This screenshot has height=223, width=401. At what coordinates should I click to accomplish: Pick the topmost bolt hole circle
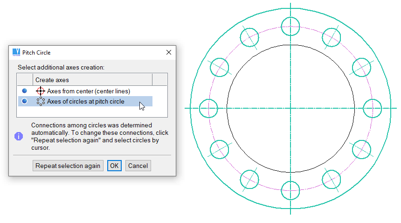(290, 26)
